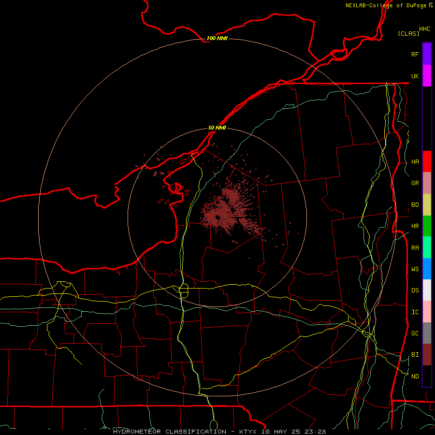435x435 pixels.
Task: Select the ND black legend swatch
Action: 427,376
